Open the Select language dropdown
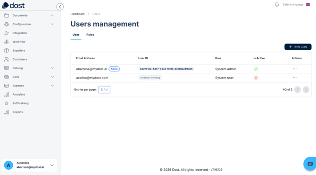Viewport: 316px width, 175px height. click(293, 4)
